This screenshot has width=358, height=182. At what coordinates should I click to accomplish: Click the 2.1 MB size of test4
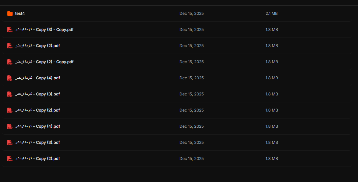[x=271, y=13]
